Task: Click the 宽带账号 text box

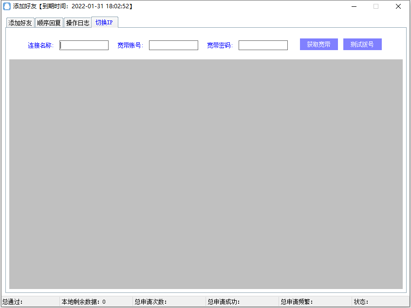Action: pos(173,45)
